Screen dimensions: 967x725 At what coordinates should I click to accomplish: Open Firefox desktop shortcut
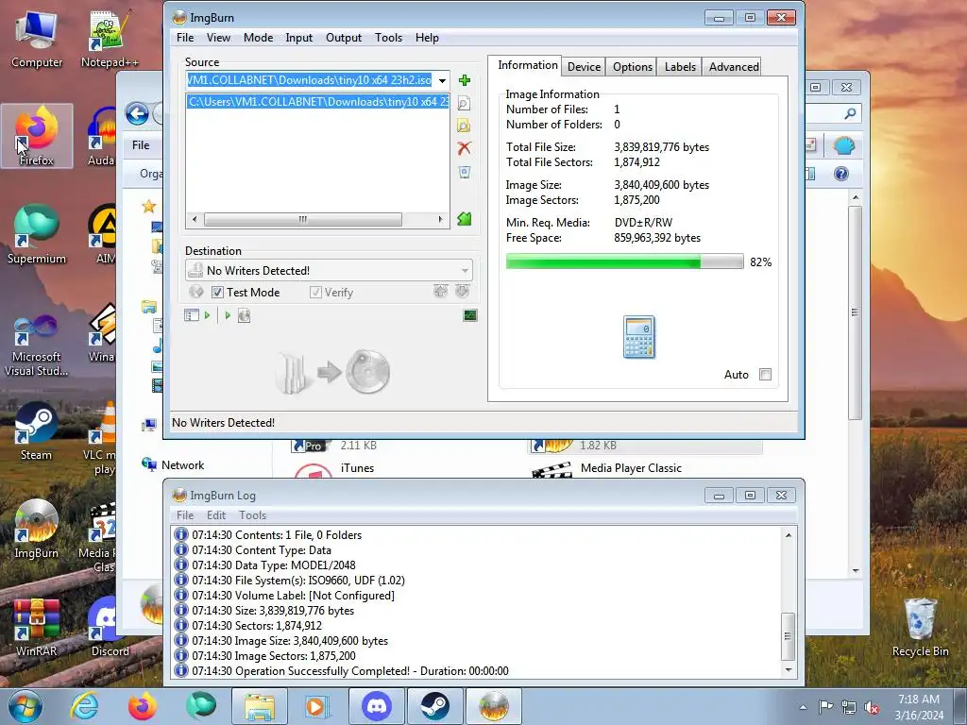(37, 136)
